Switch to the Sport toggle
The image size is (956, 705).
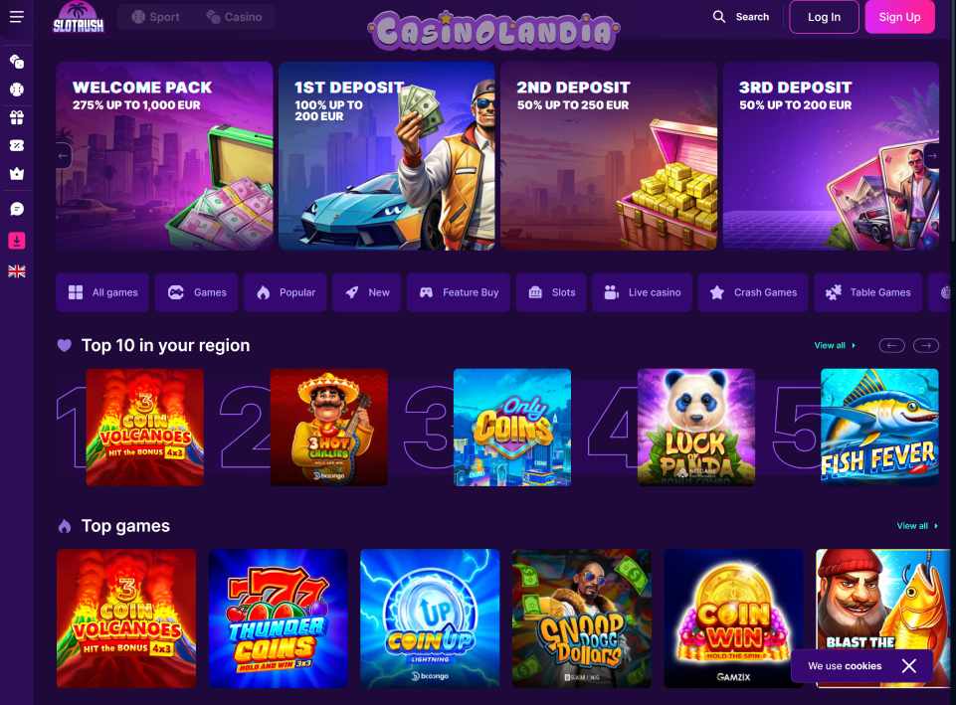click(x=155, y=17)
